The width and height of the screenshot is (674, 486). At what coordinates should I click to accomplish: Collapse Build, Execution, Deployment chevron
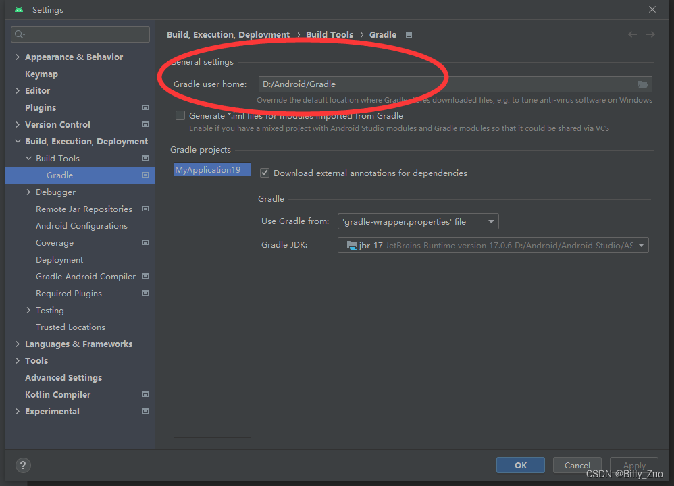coord(18,141)
